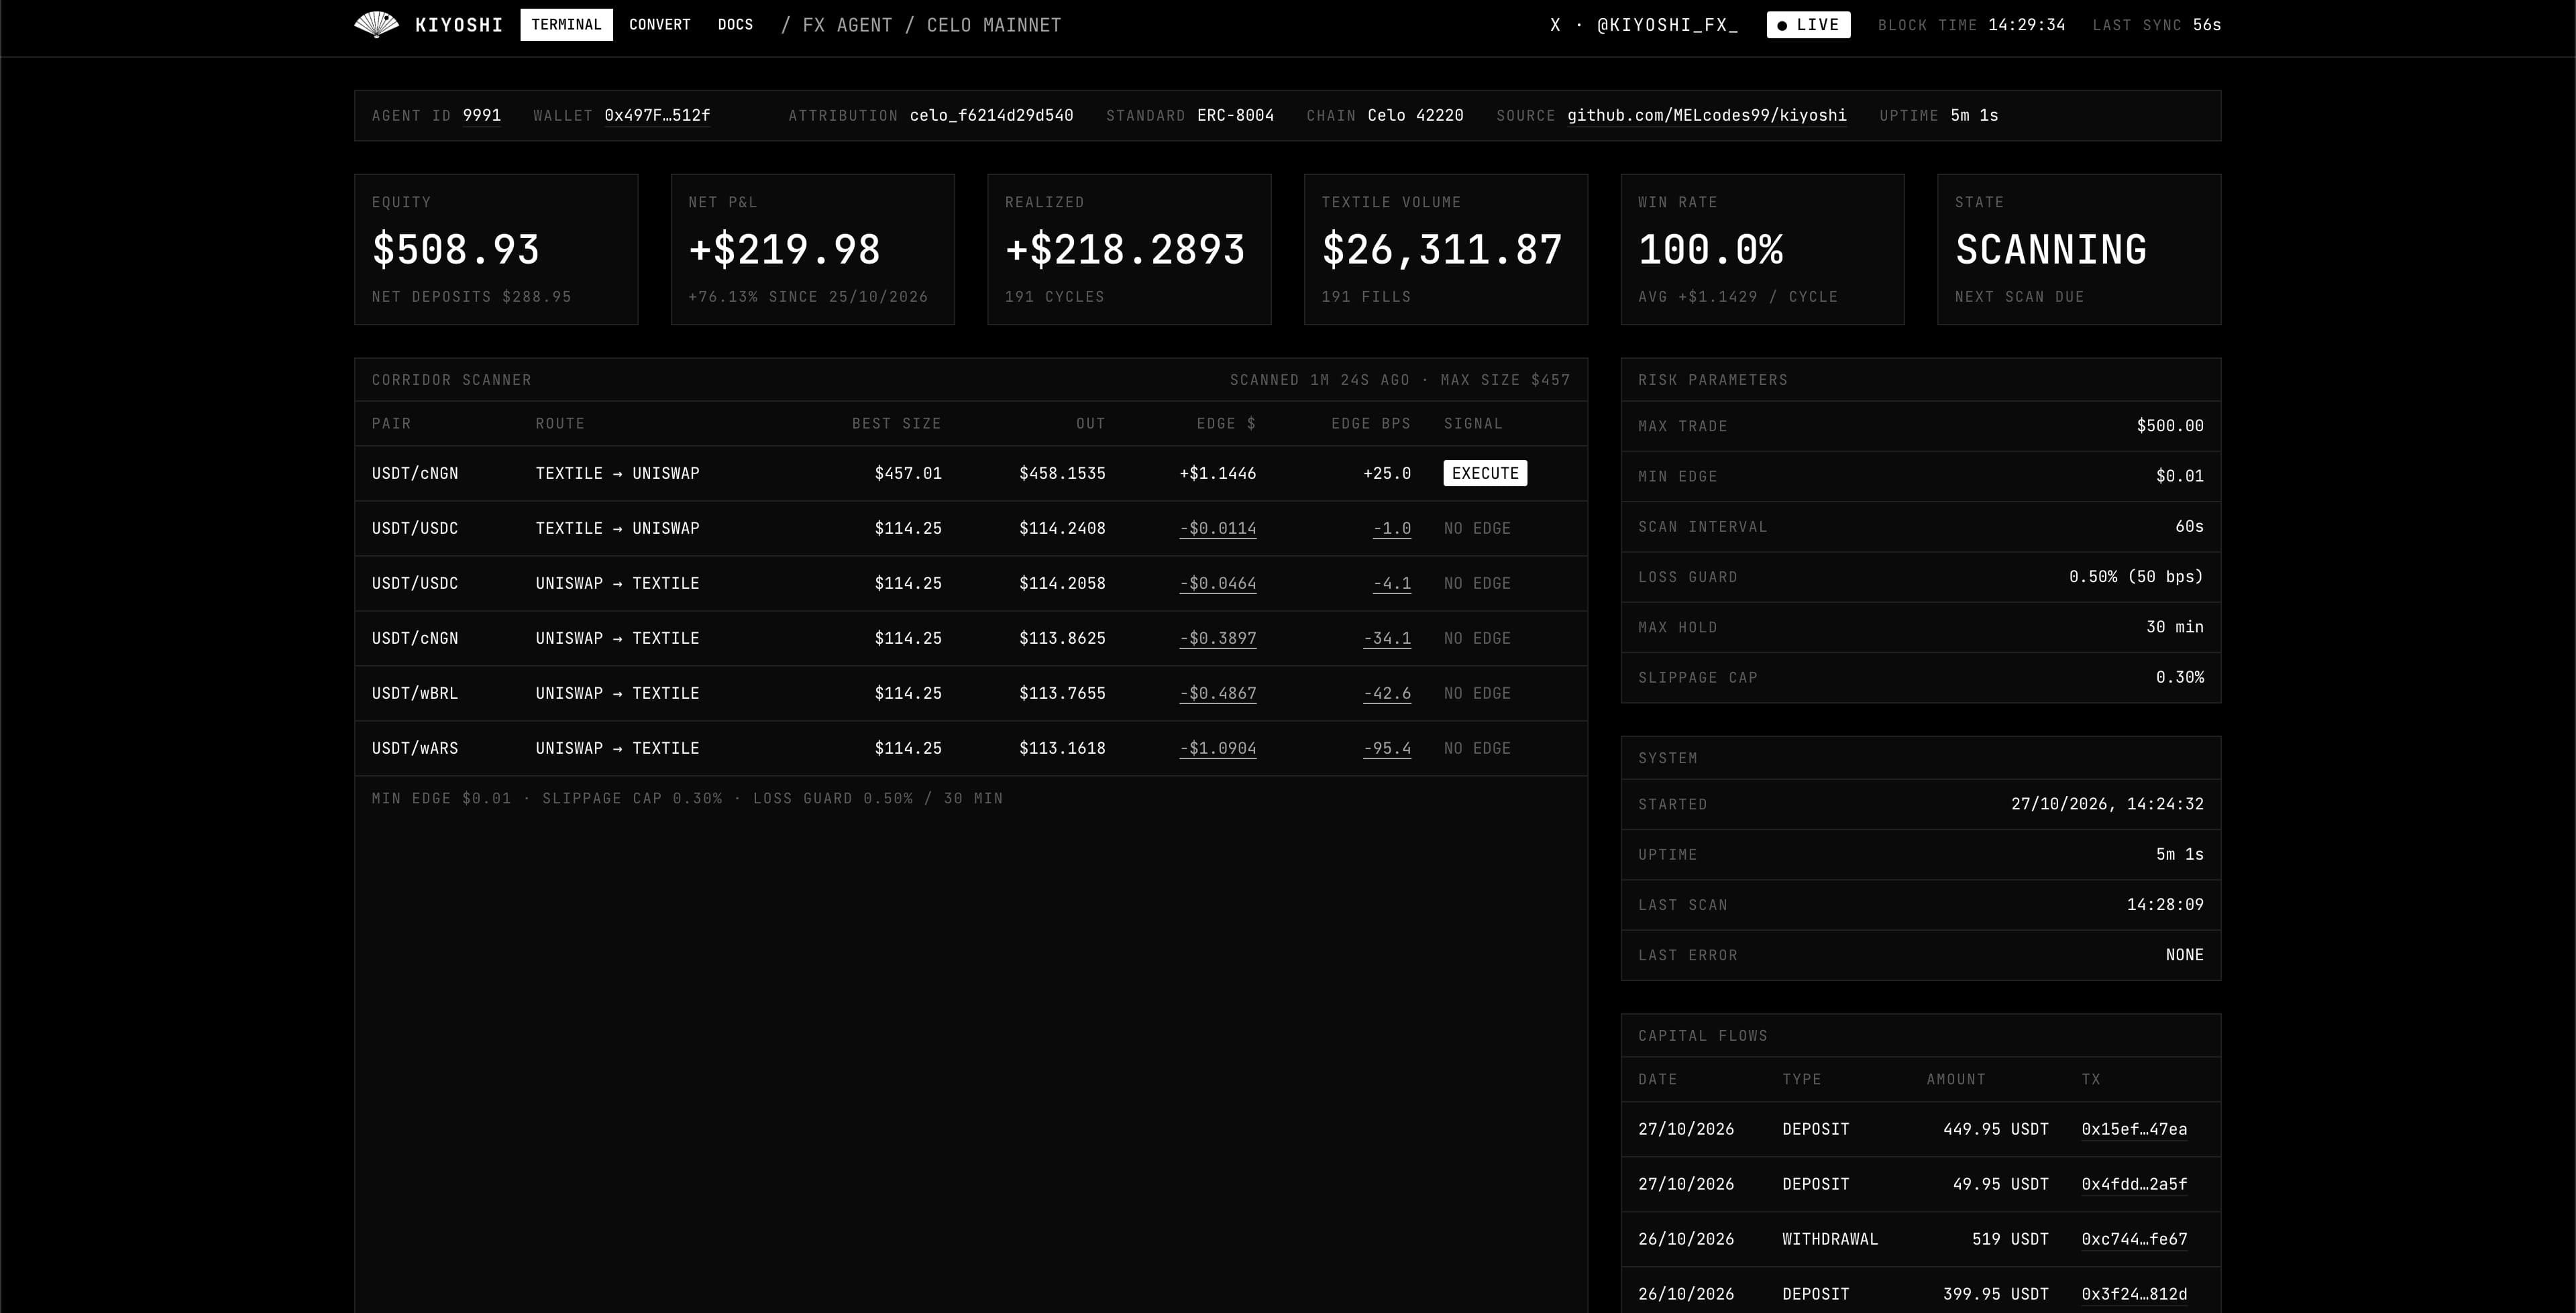The height and width of the screenshot is (1313, 2576).
Task: Click the LAST SYNC 56s value
Action: pos(2207,25)
